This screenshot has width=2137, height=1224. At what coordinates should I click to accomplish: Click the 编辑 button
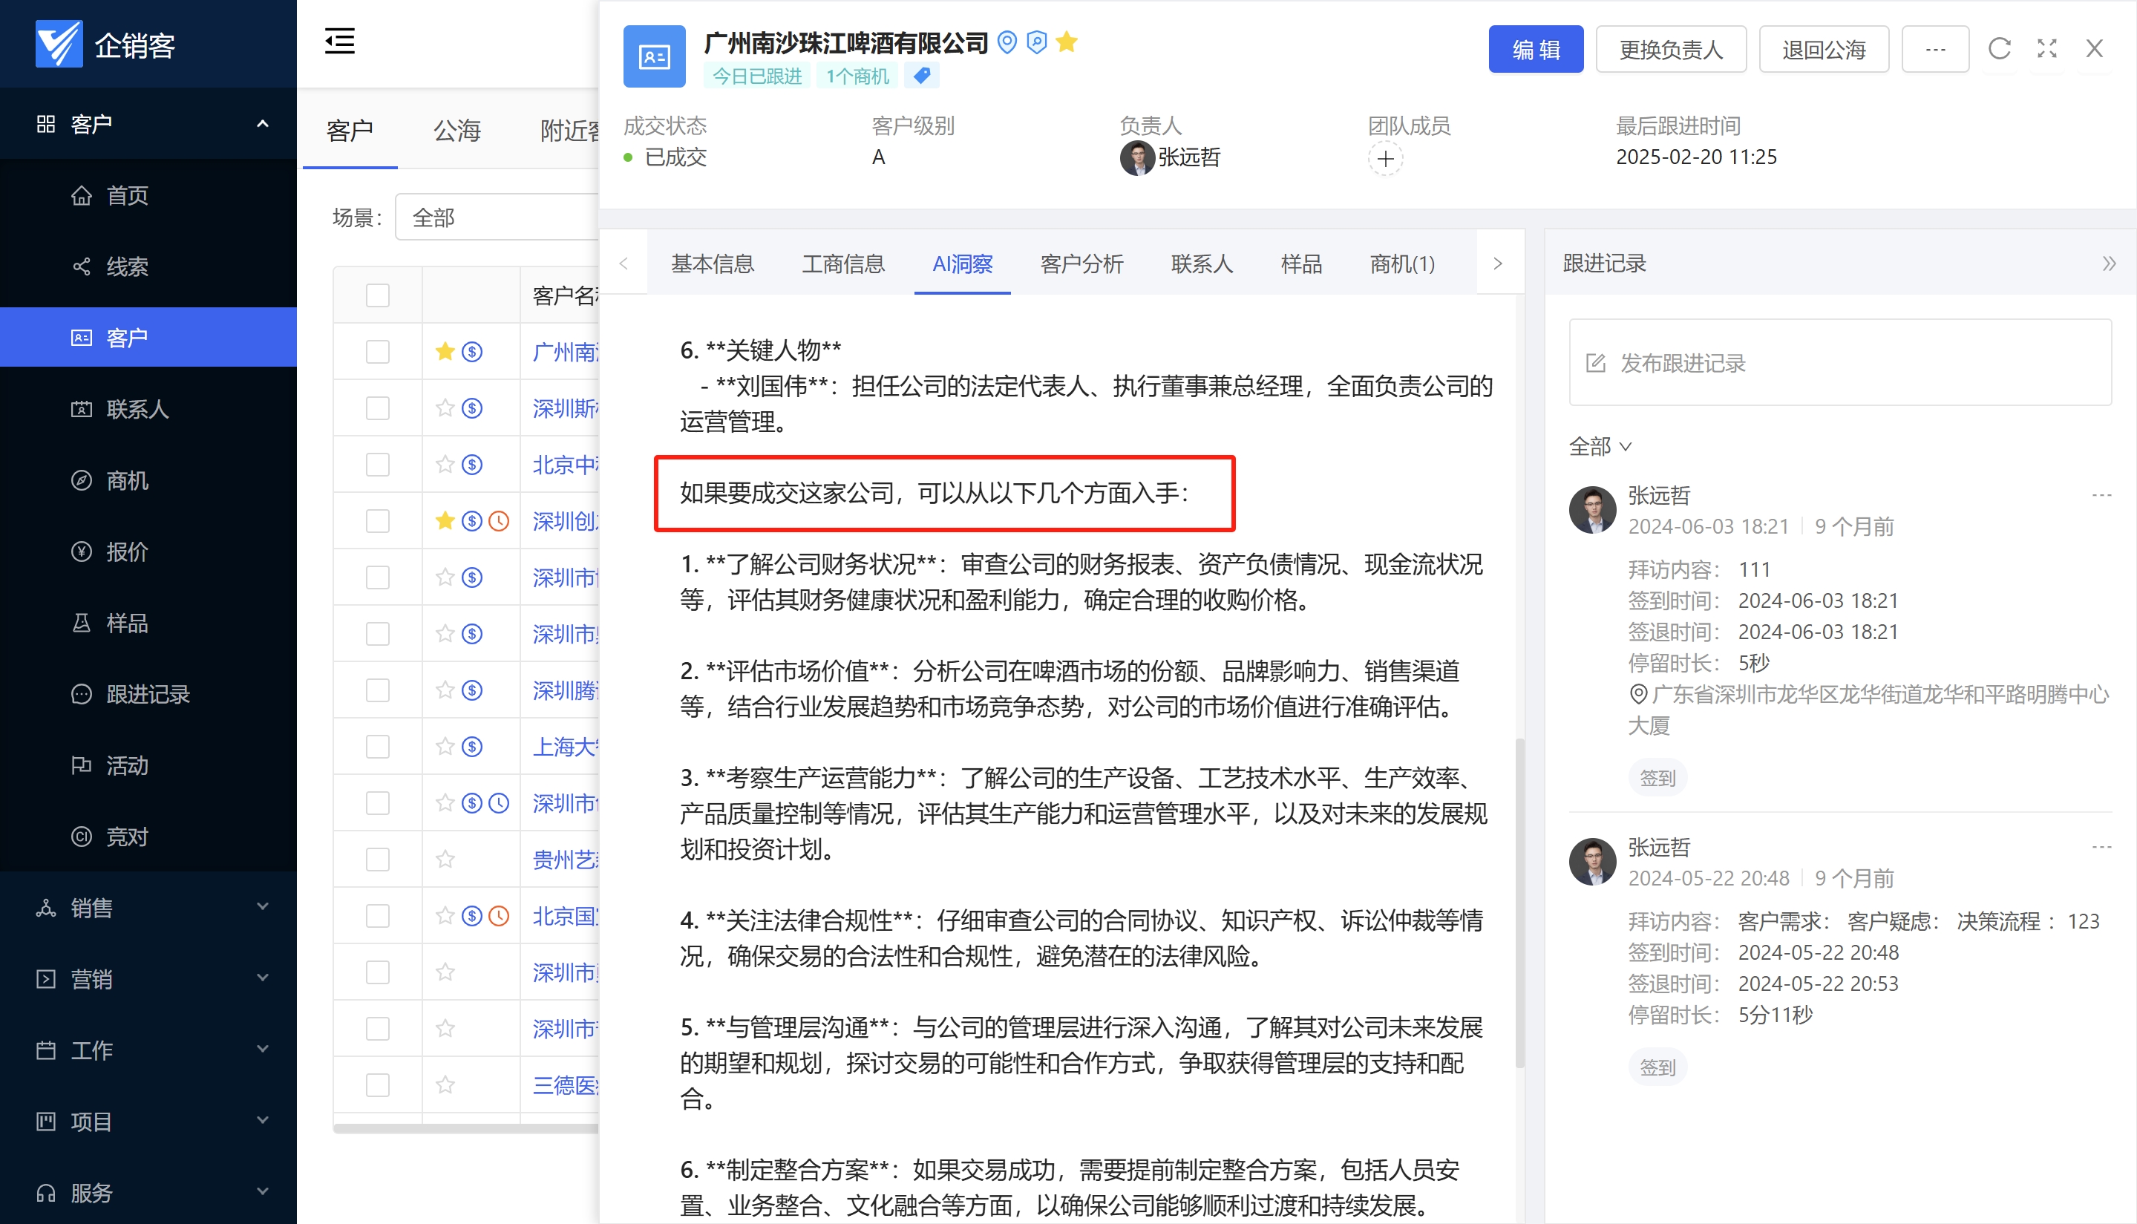1536,49
